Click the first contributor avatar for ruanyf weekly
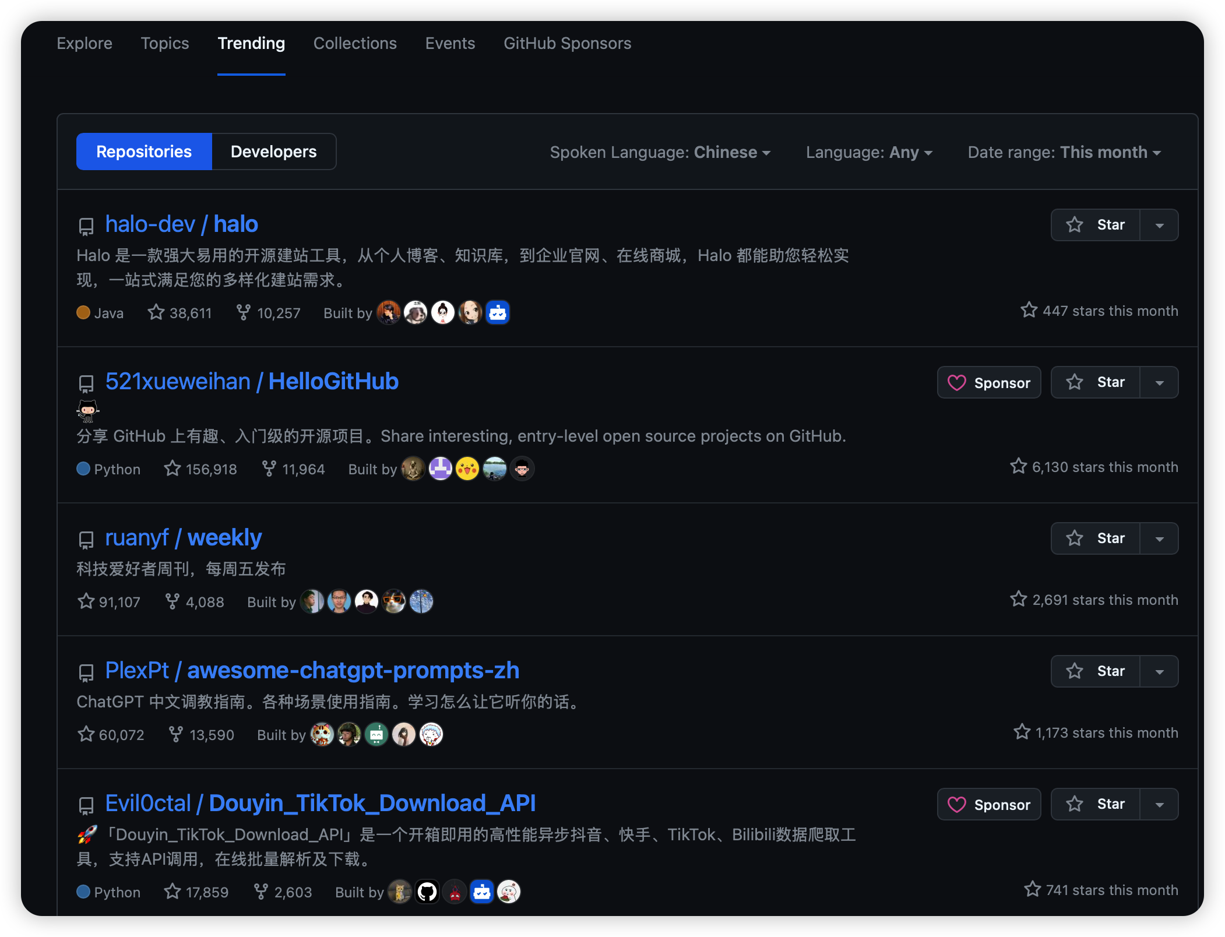The width and height of the screenshot is (1225, 937). 312,602
